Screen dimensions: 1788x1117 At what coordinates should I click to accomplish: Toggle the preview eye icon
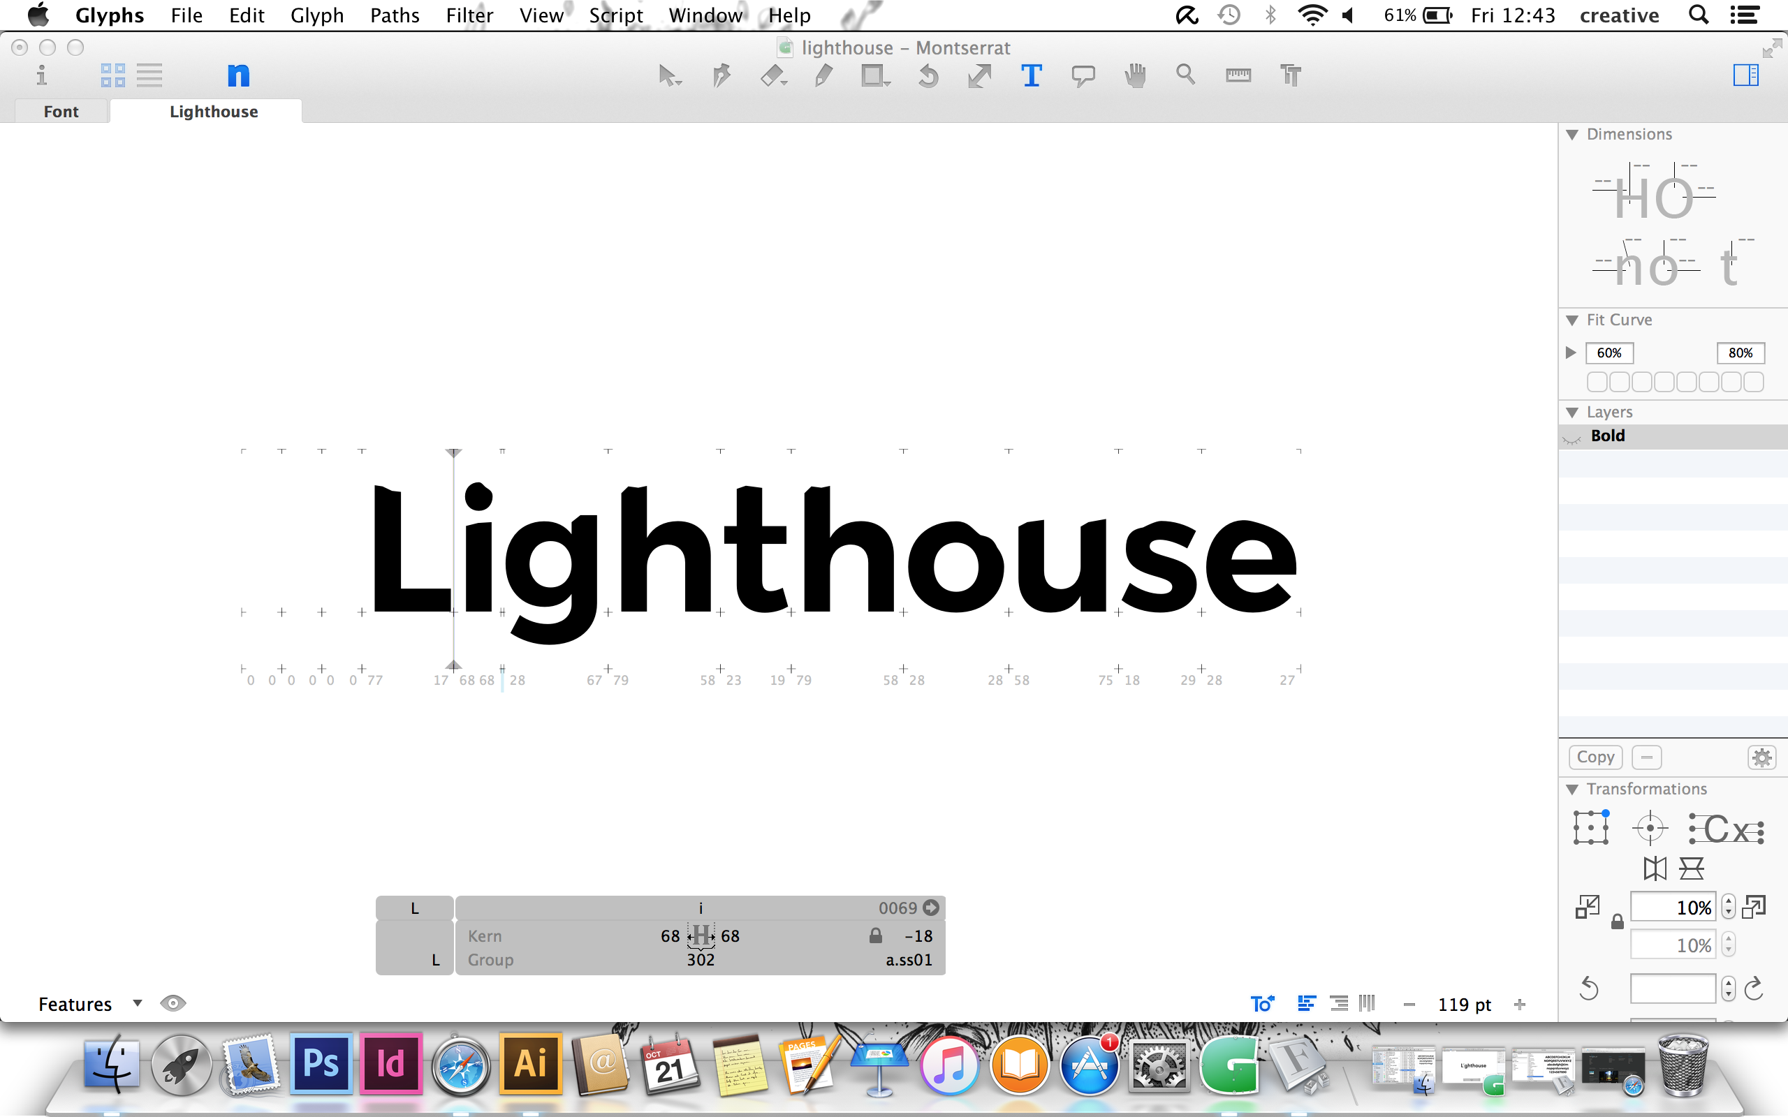click(173, 1003)
